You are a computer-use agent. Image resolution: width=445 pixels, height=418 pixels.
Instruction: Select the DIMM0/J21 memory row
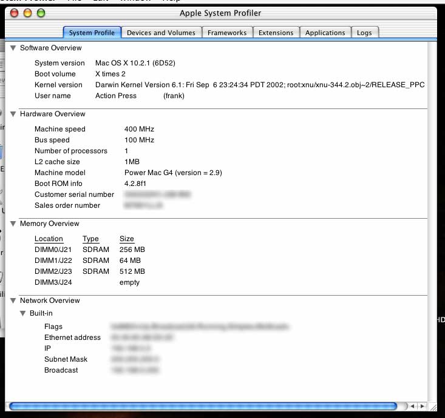[90, 250]
